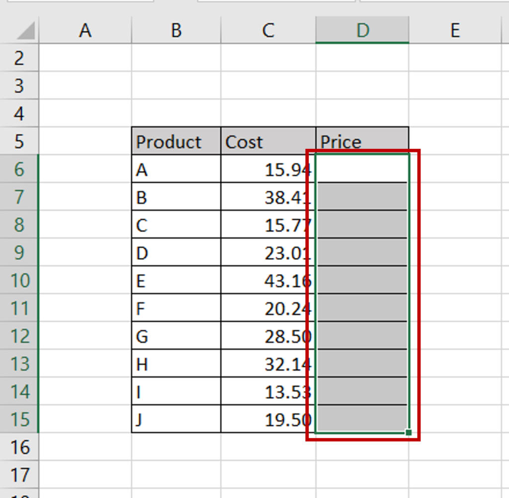Select the cell for product F
Viewport: 509px width, 498px height.
pos(176,308)
